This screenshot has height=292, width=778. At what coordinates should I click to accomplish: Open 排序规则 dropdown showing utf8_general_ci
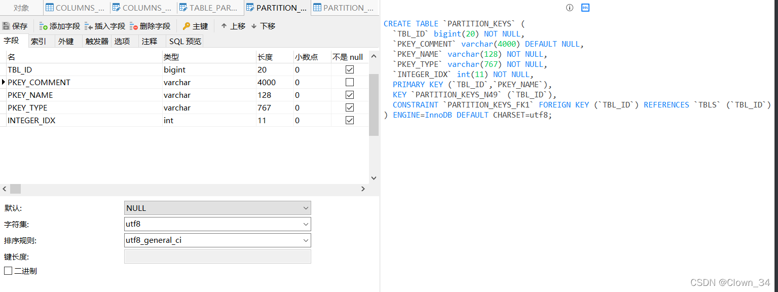[x=217, y=240]
